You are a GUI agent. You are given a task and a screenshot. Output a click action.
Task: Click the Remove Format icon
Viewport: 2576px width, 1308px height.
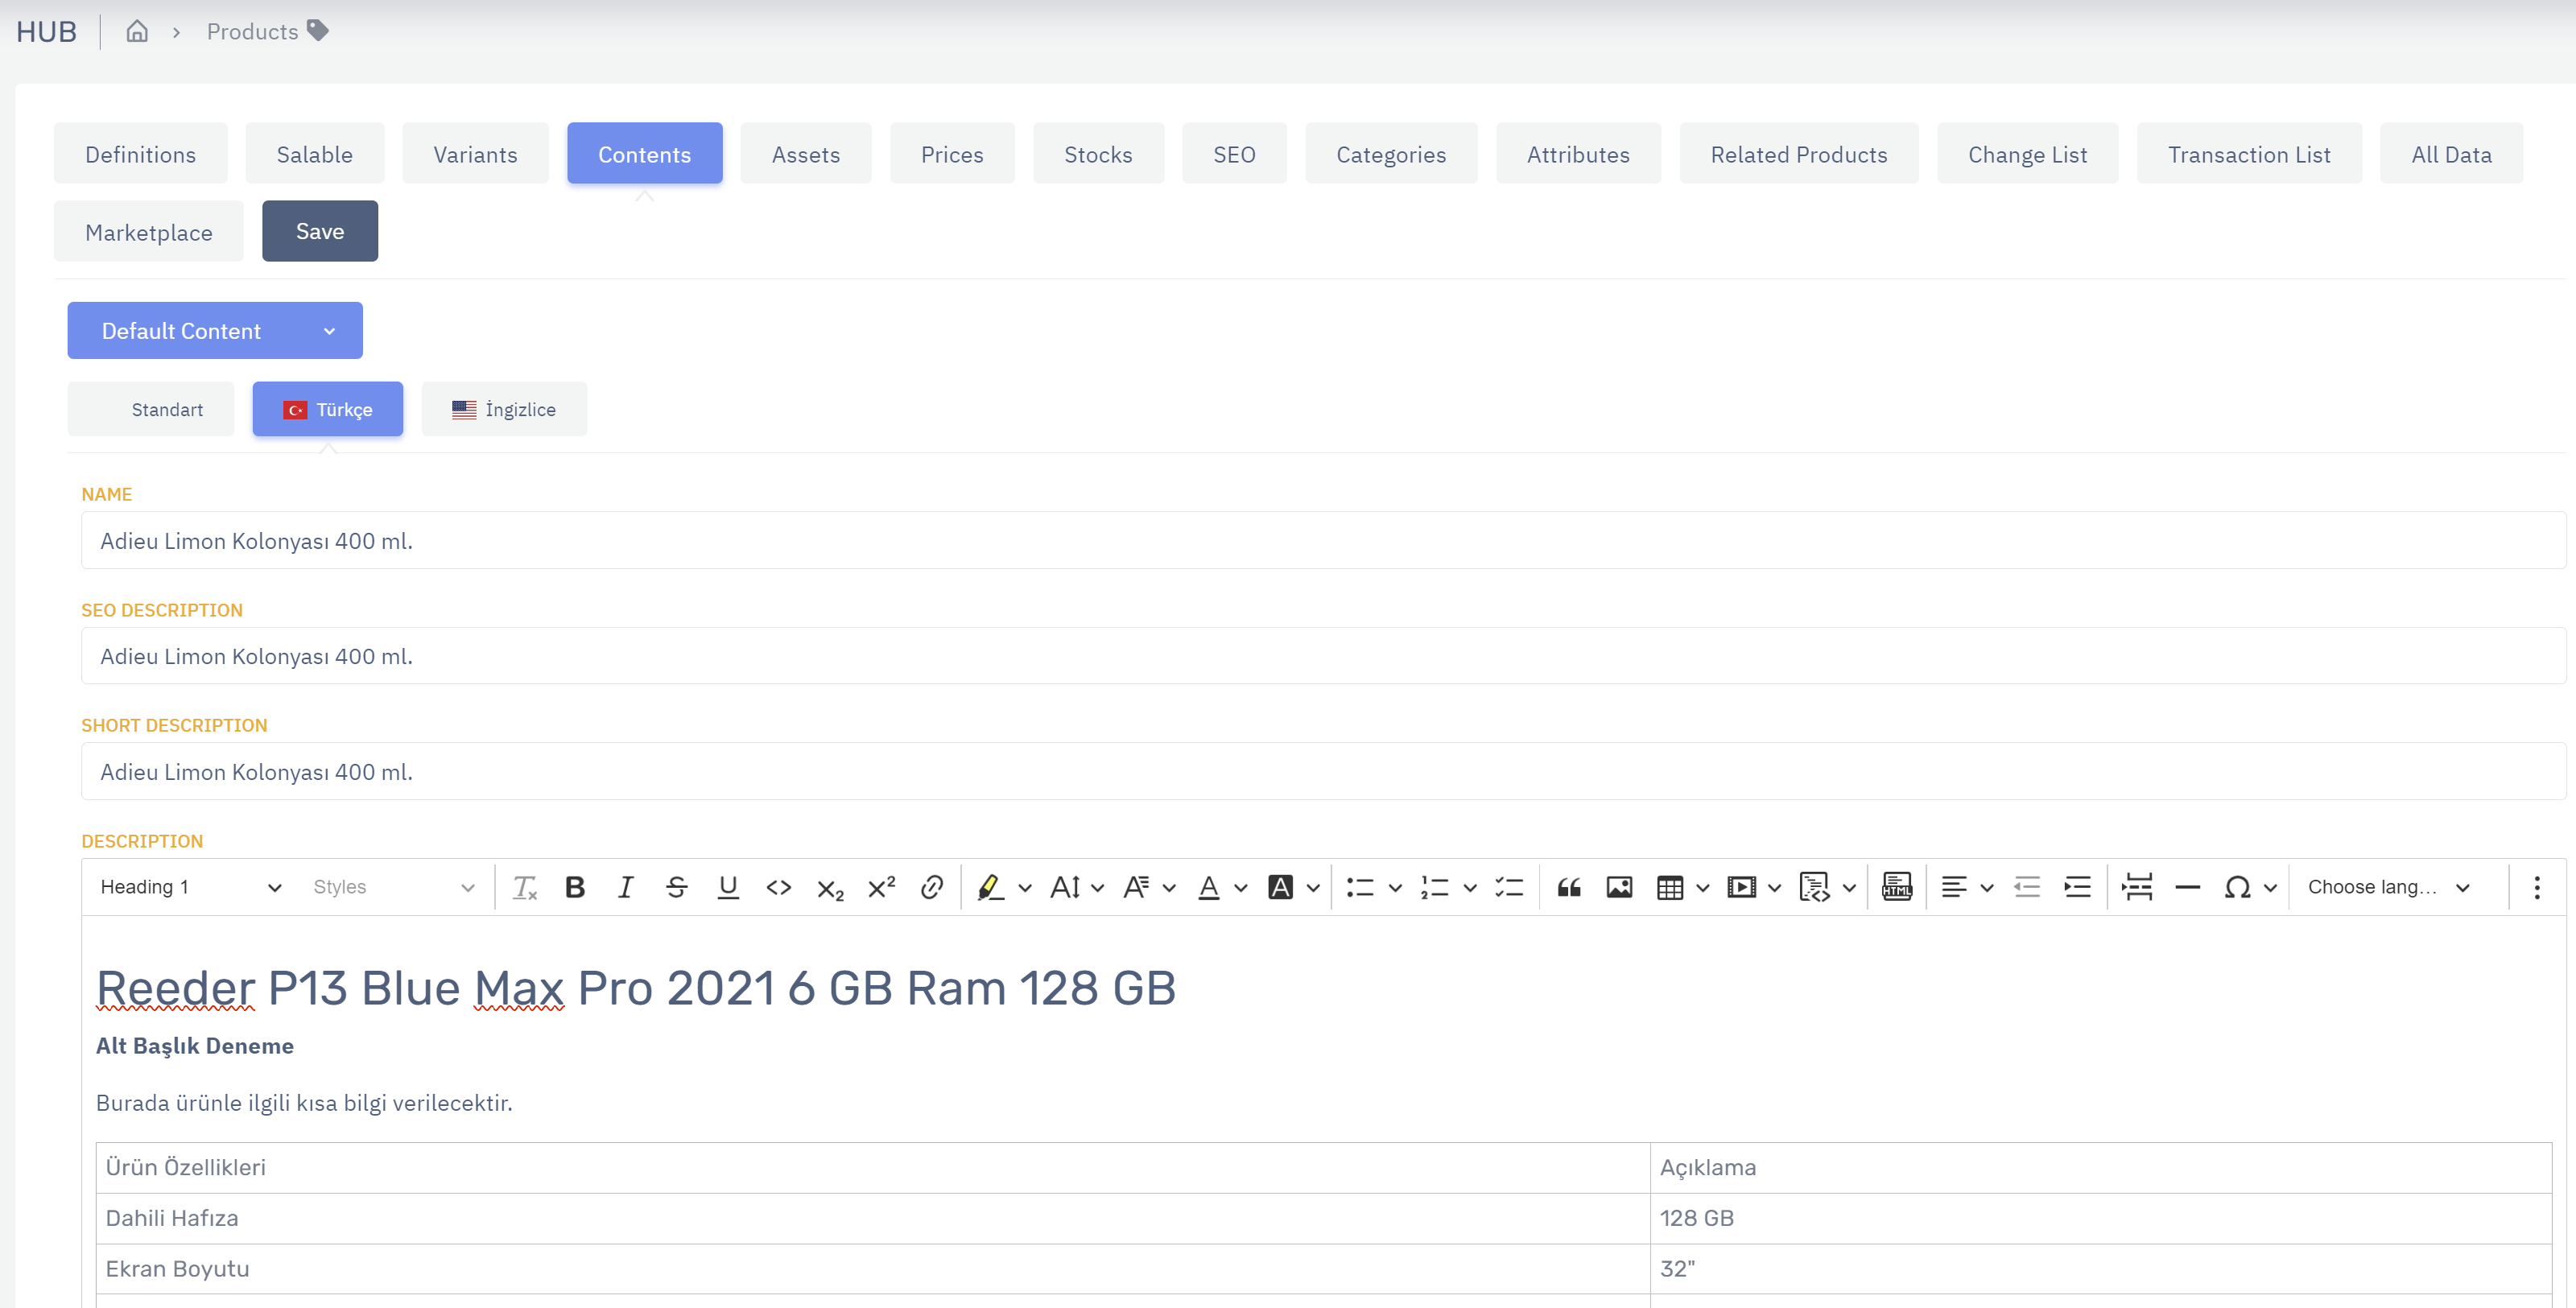(525, 887)
